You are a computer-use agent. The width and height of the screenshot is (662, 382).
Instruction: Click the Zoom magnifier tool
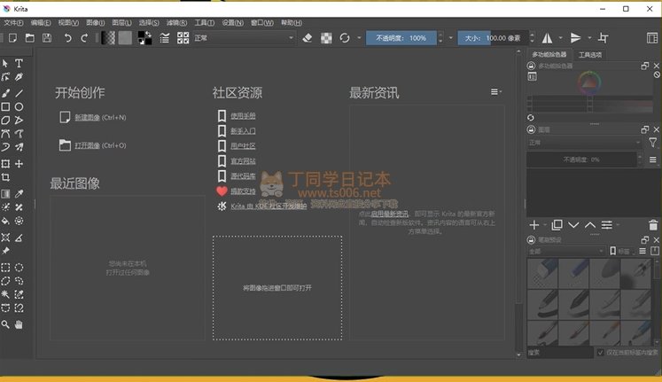pyautogui.click(x=5, y=325)
